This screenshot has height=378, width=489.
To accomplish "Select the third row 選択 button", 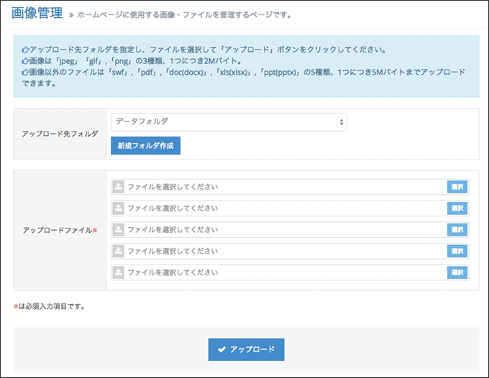I will click(x=457, y=230).
